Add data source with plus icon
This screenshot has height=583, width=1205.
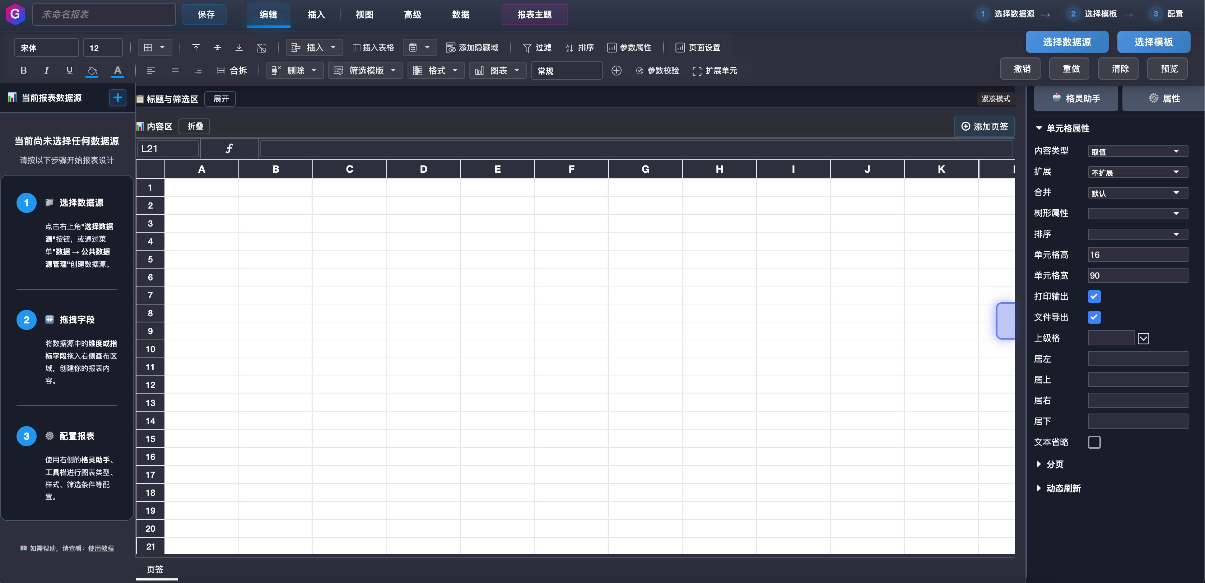117,98
